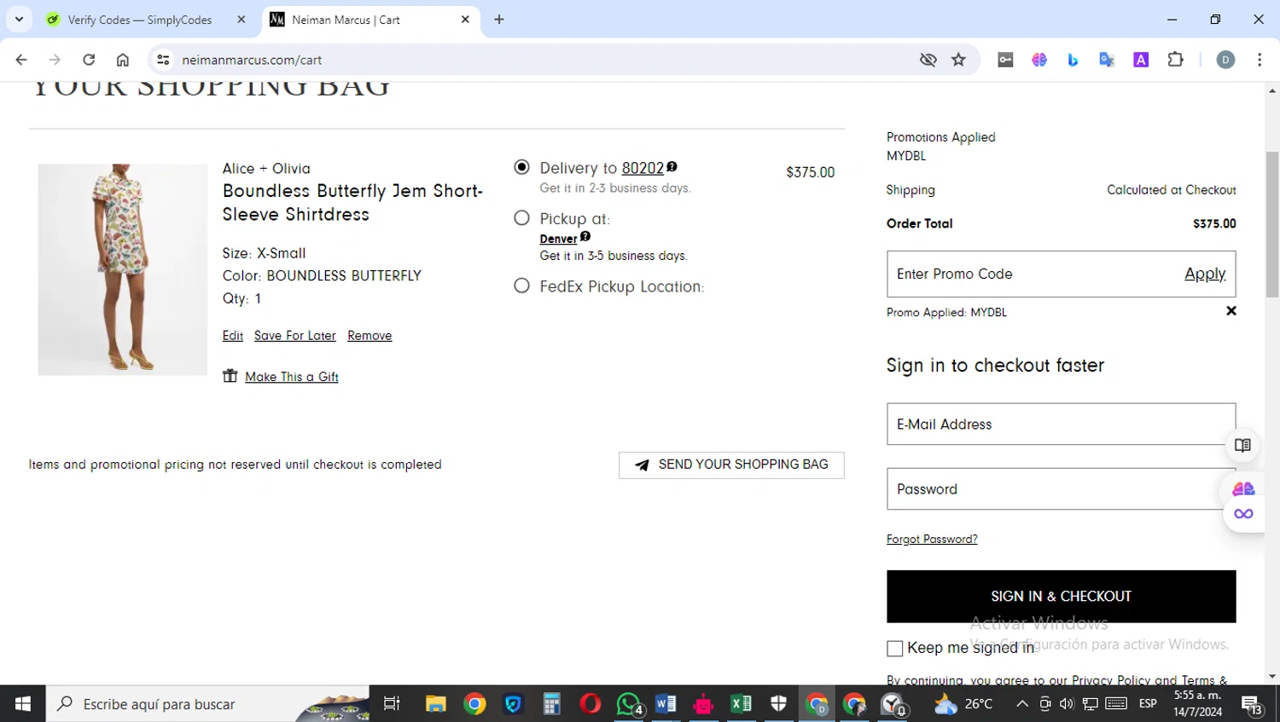Apply the promo code
Viewport: 1280px width, 722px height.
pyautogui.click(x=1205, y=274)
